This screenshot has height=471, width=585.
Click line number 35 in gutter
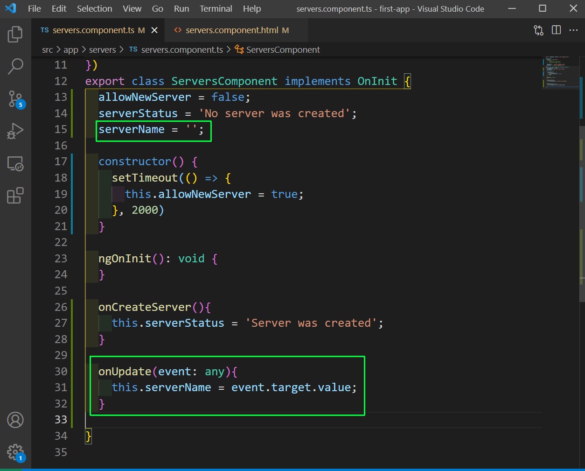coord(61,452)
